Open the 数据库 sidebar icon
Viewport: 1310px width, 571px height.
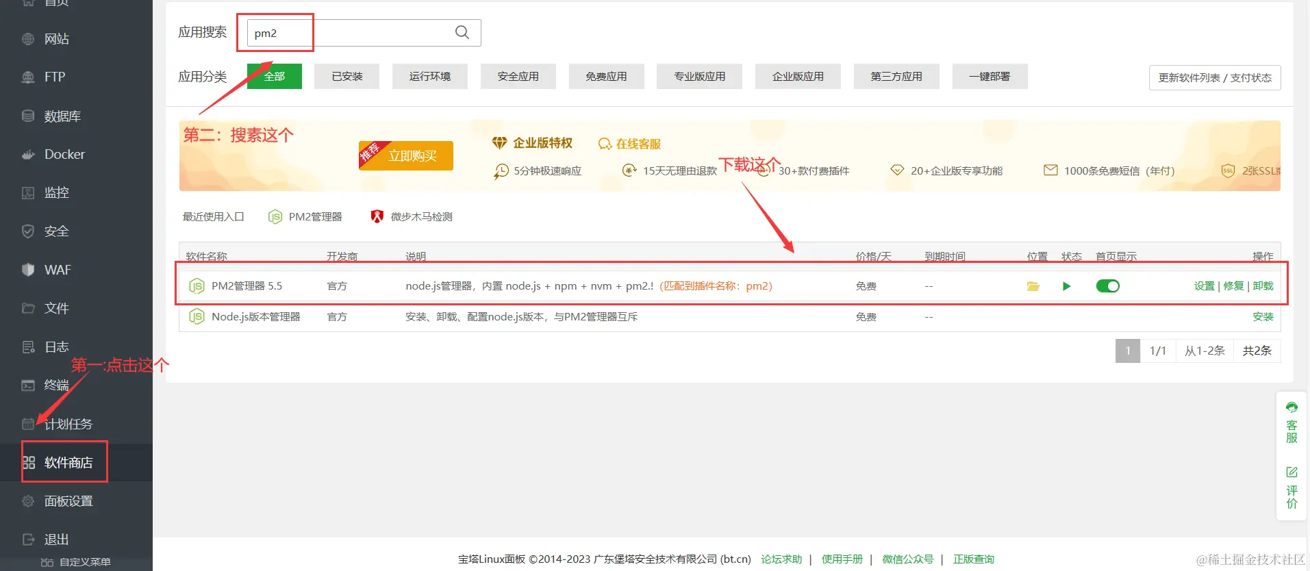click(28, 116)
